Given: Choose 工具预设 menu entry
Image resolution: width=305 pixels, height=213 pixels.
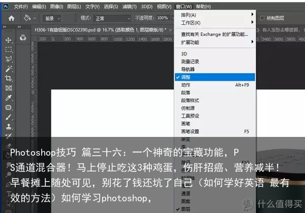Looking at the screenshot, I should pyautogui.click(x=215, y=116).
